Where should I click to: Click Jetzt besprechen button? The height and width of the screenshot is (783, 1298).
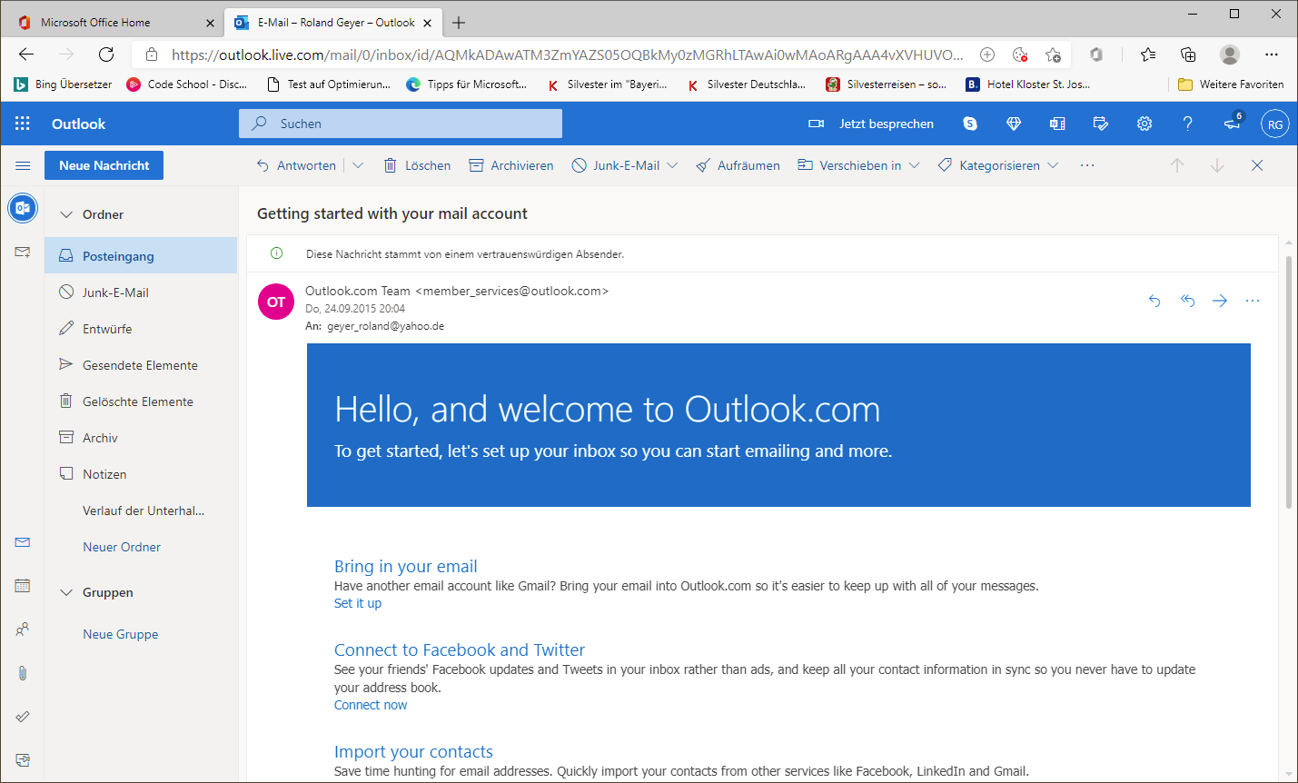pyautogui.click(x=871, y=124)
